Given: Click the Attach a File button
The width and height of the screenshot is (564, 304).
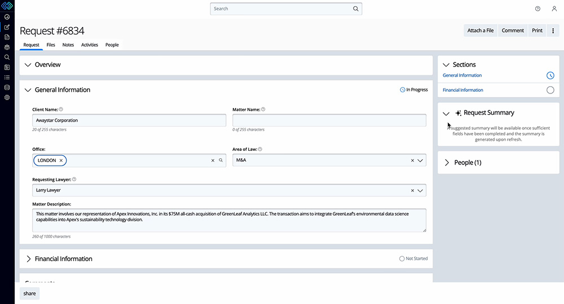Looking at the screenshot, I should click(x=481, y=30).
